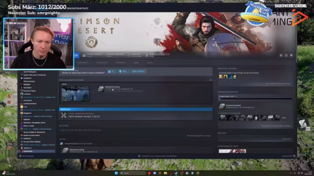This screenshot has width=314, height=176.
Task: Open the Errungenschaften star icon in game bar
Action: click(147, 55)
